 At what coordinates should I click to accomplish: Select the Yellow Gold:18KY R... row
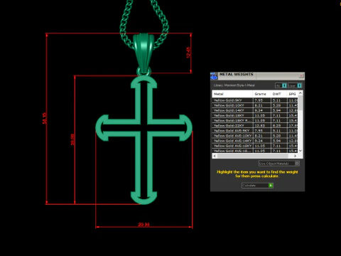click(255, 120)
